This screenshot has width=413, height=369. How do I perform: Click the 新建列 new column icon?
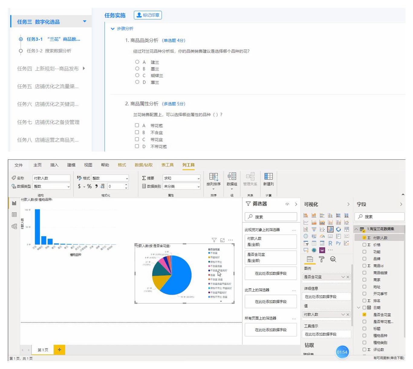268,179
